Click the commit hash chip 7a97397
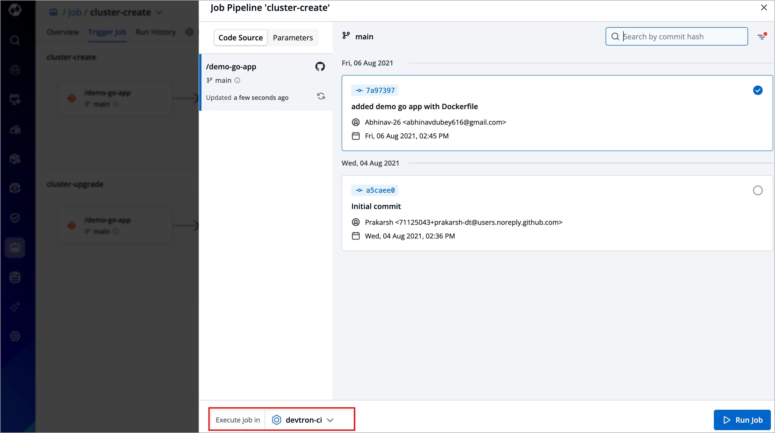 (x=375, y=90)
